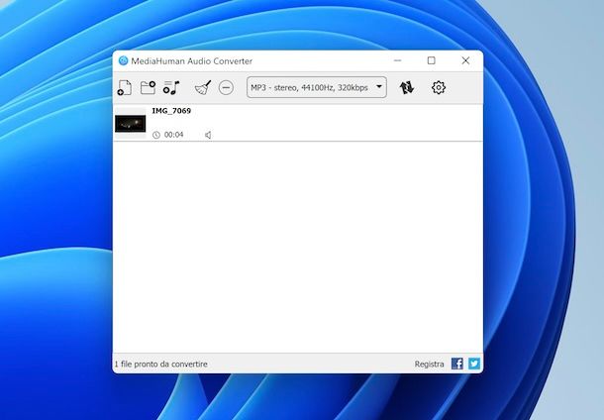Click the '1 file pronto da convertire' status text

pos(161,364)
